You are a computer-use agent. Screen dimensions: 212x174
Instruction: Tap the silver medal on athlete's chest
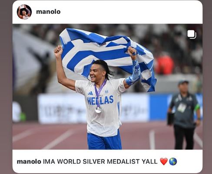pos(99,110)
